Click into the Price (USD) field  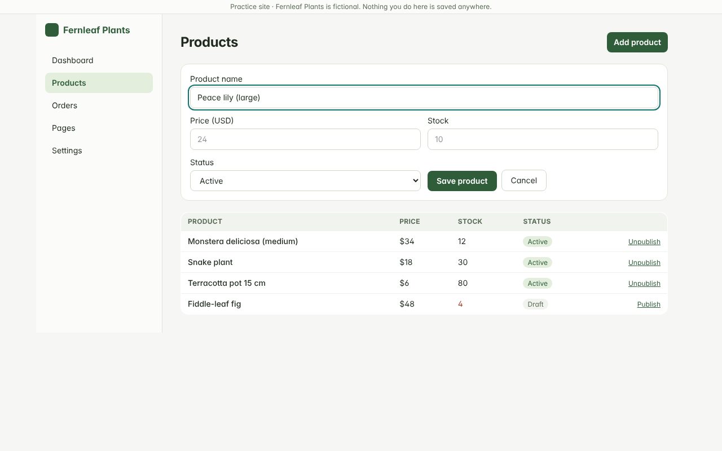[305, 139]
